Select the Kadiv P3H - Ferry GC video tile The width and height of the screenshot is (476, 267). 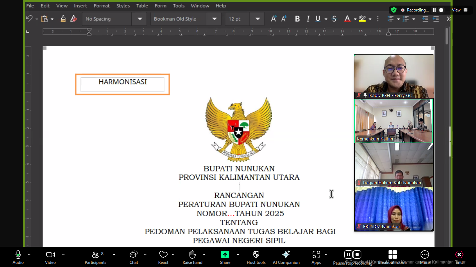pos(394,76)
